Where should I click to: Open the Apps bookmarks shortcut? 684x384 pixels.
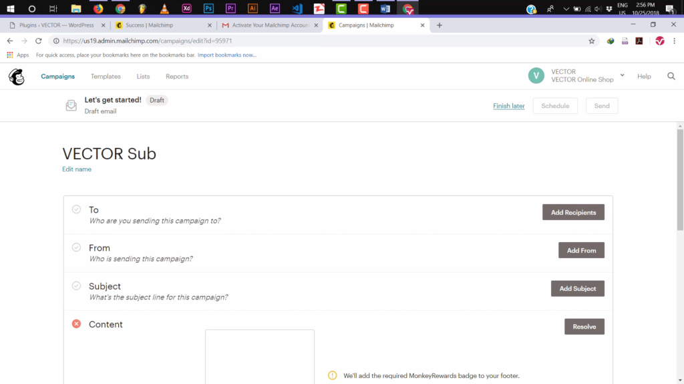coord(18,55)
